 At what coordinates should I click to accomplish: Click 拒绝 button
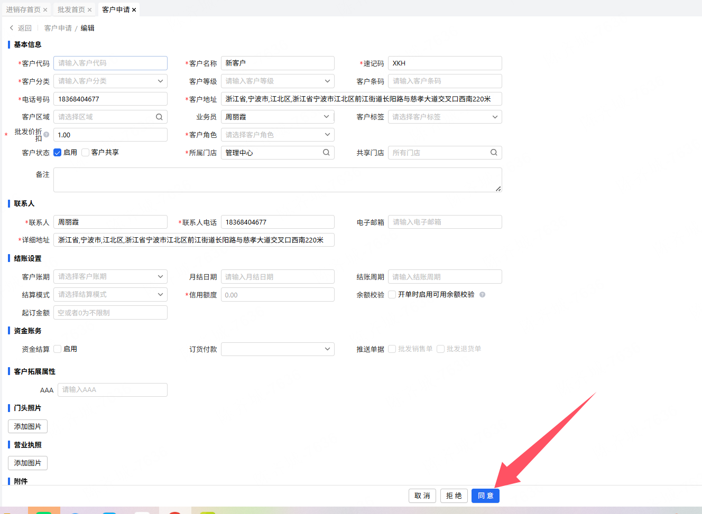click(454, 496)
